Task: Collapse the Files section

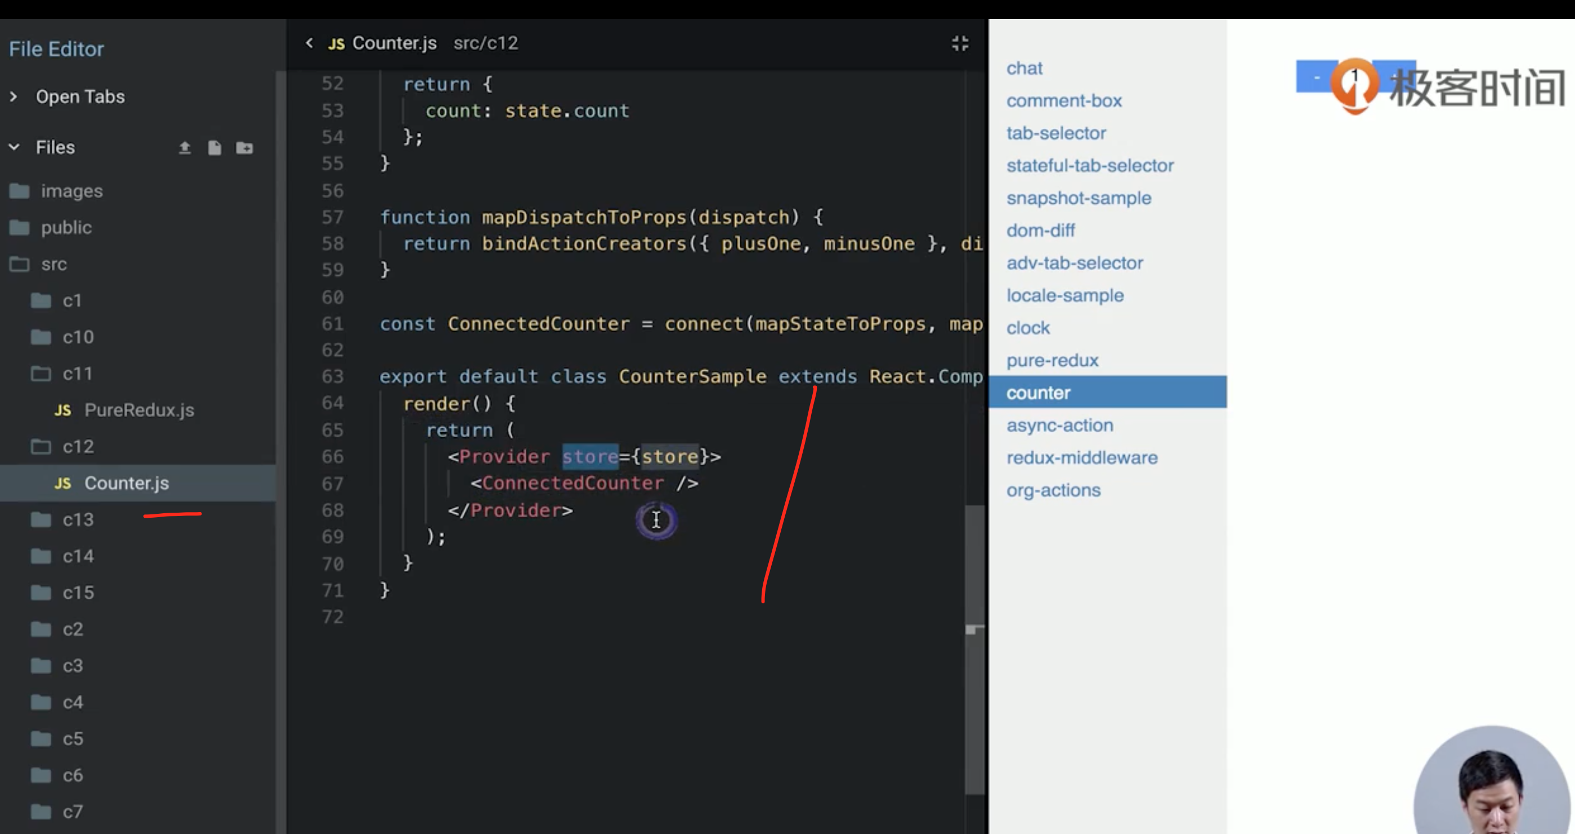Action: 14,147
